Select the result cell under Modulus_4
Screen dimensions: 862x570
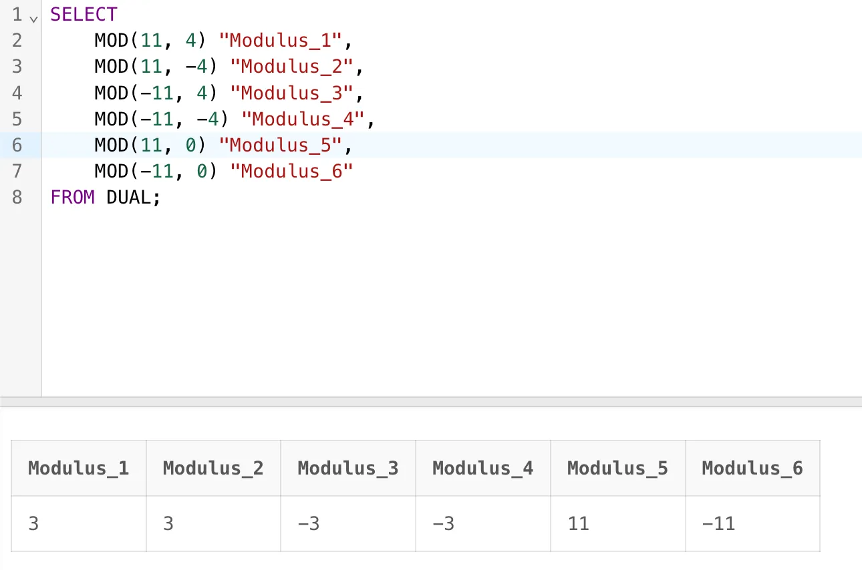point(483,523)
